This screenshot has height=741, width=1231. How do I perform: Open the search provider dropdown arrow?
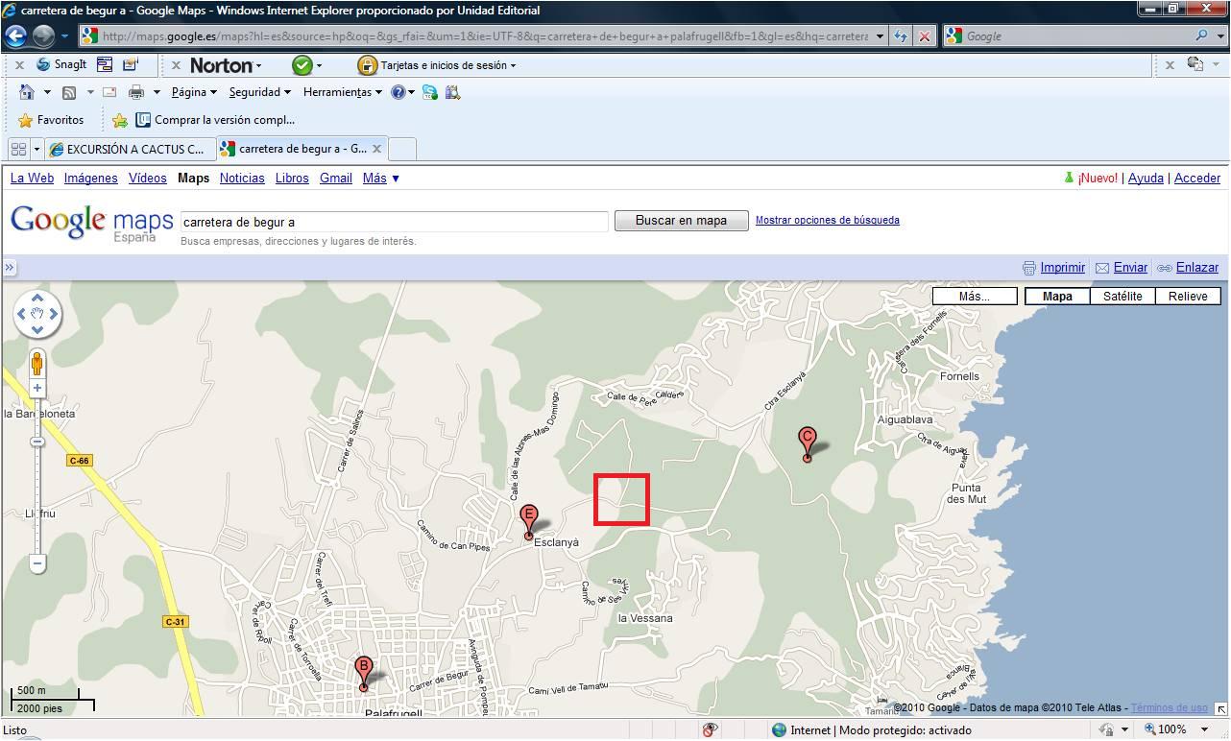pos(1220,36)
